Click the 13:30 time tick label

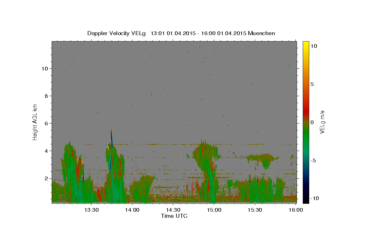91,210
